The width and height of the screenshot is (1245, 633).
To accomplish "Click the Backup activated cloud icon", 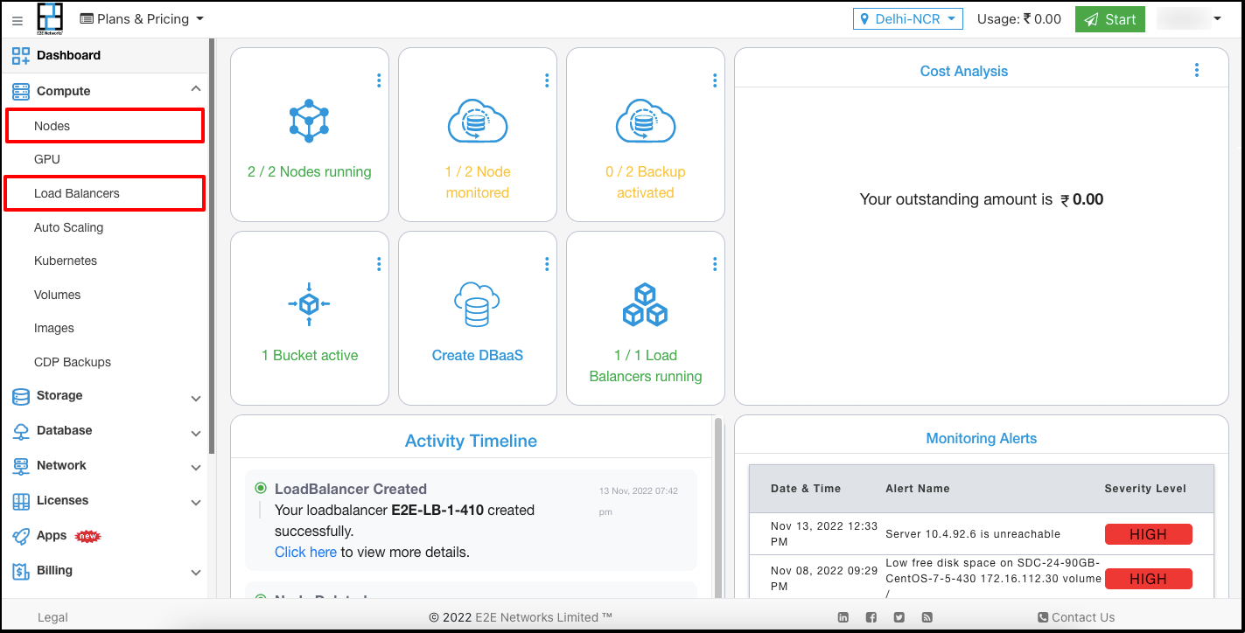I will [646, 121].
